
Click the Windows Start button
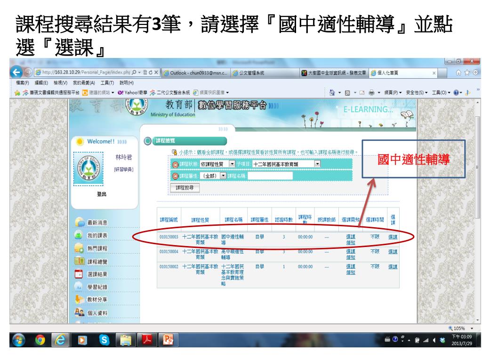click(x=18, y=340)
